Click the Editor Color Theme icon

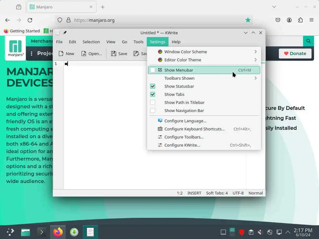pyautogui.click(x=160, y=60)
